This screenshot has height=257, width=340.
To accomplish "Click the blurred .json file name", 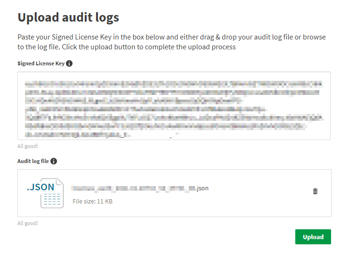I will [x=140, y=188].
